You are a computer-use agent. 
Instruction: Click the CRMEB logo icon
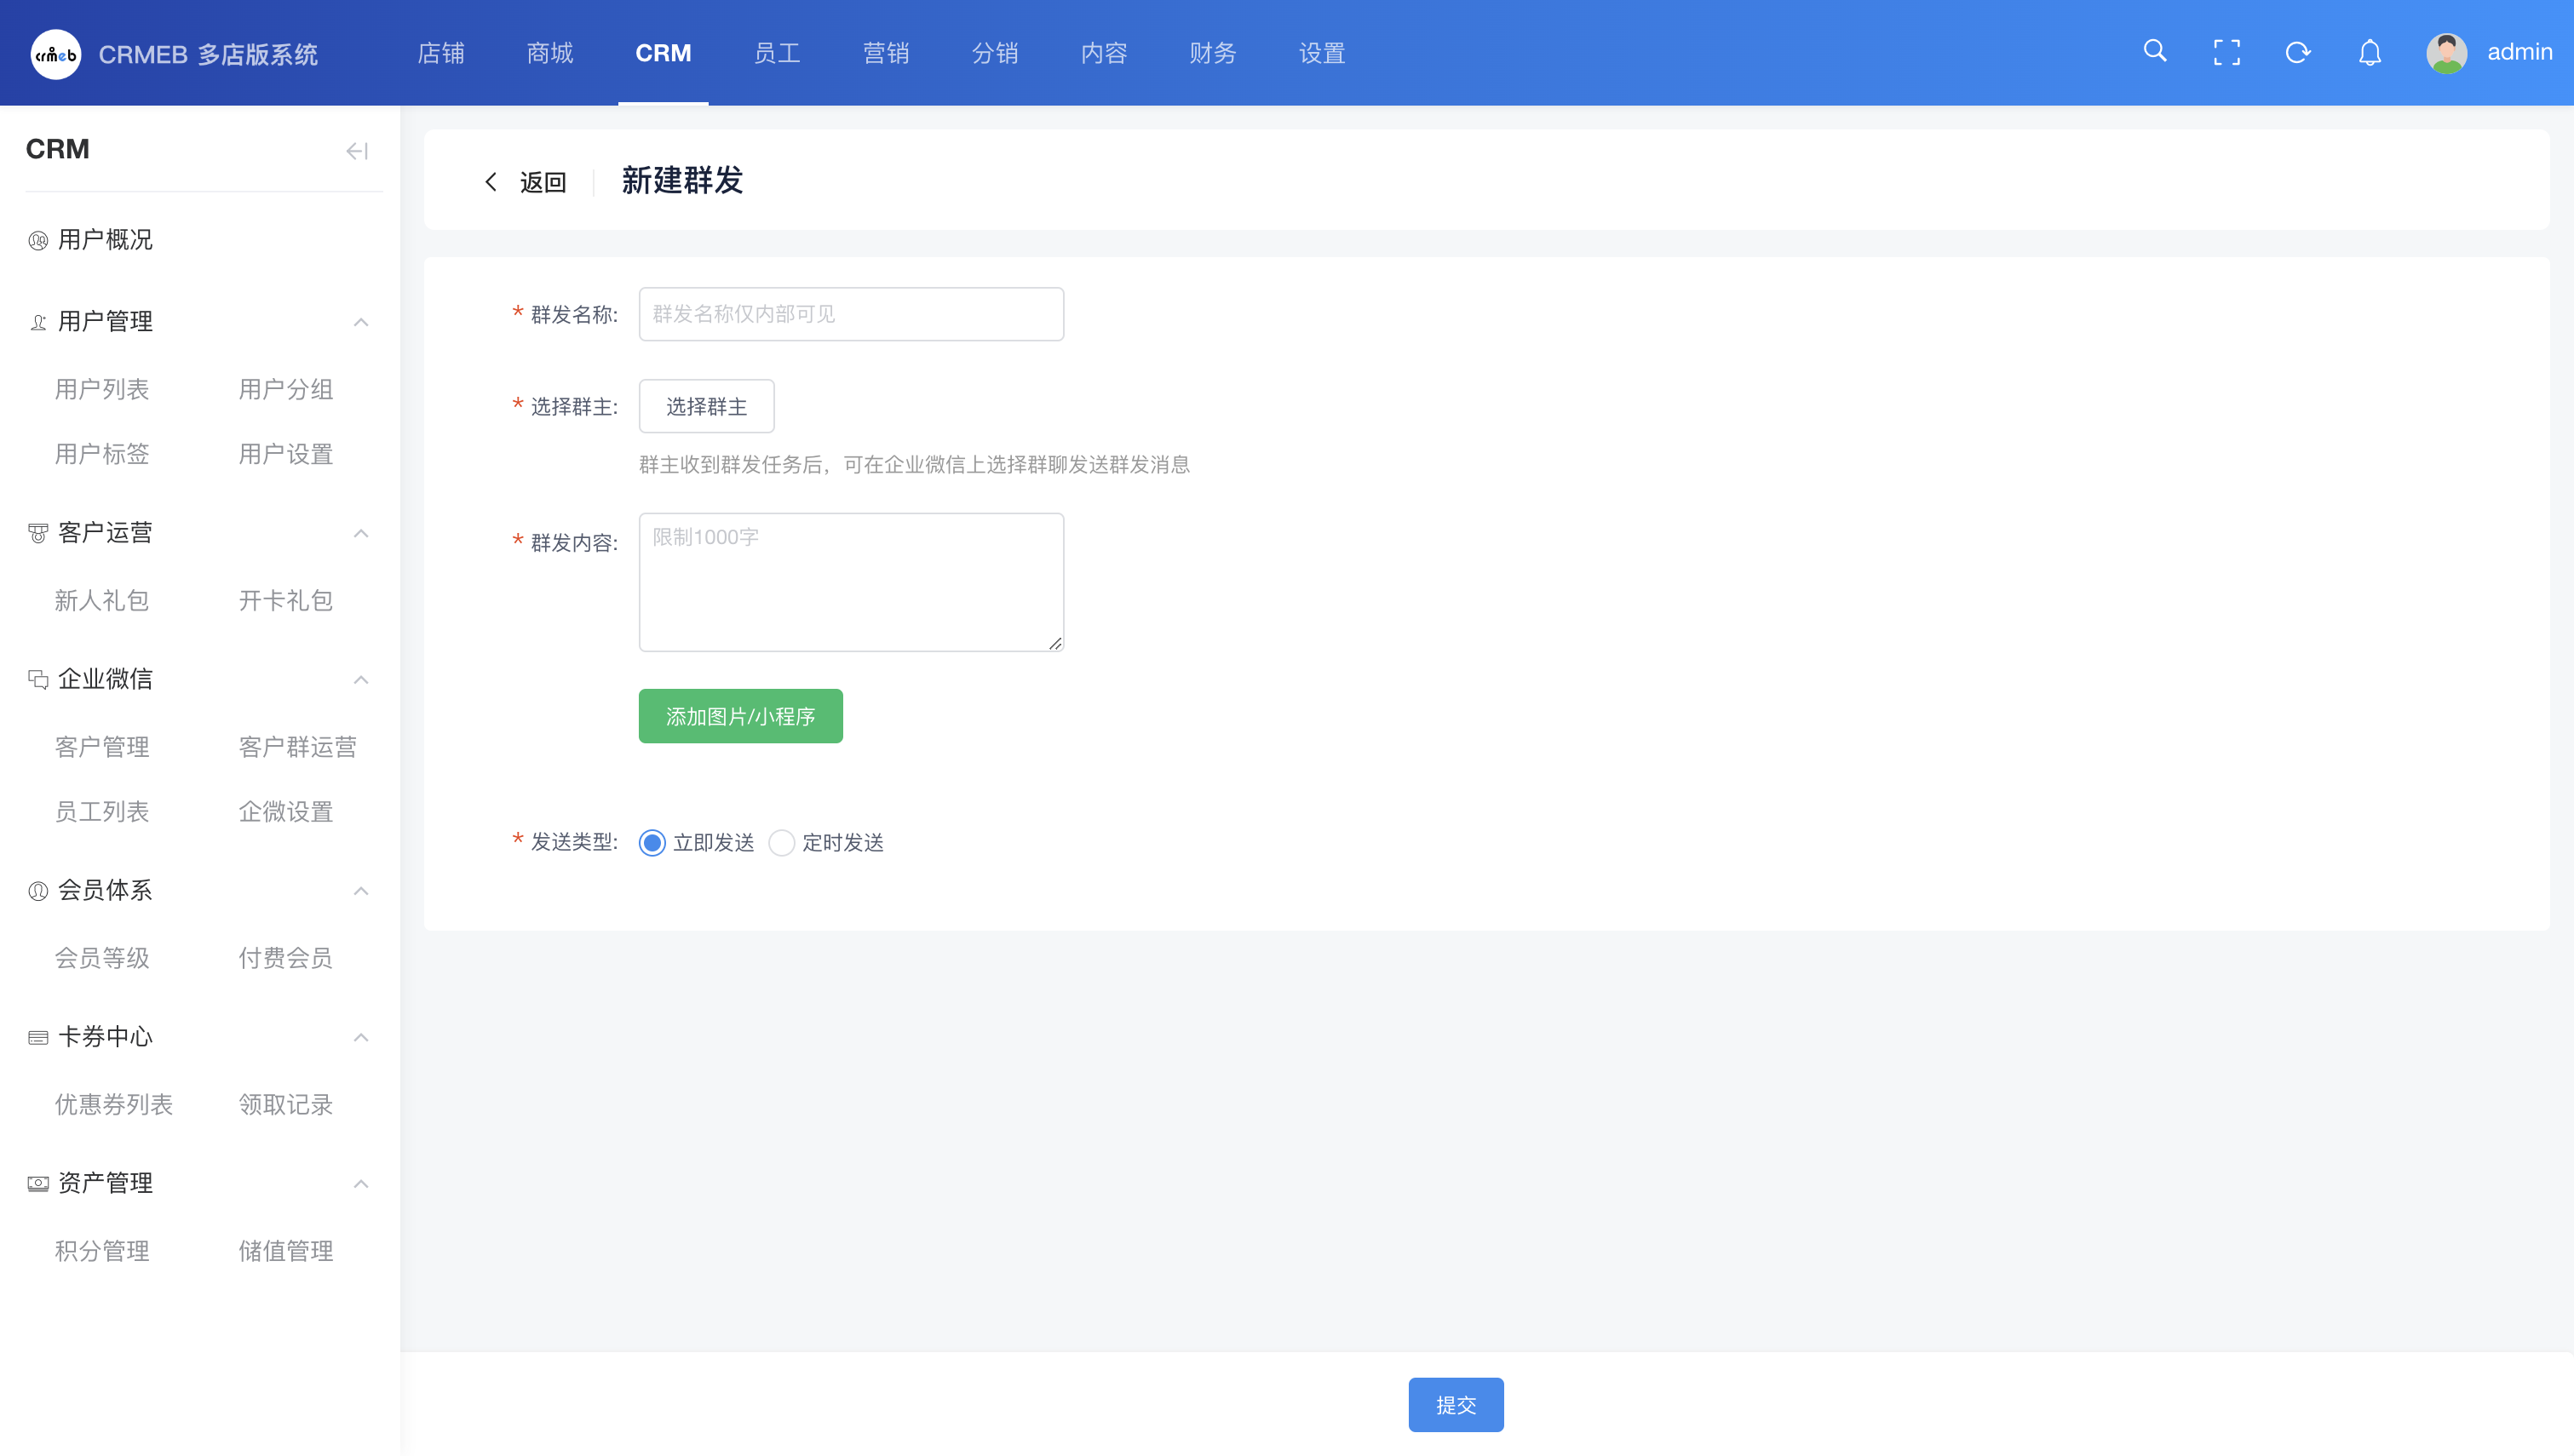(x=56, y=54)
